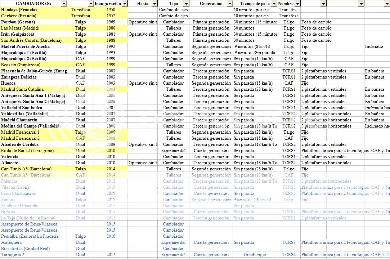390x259 pixels.
Task: Open the CAMBIADORES column filter dropdown
Action: 63,4
